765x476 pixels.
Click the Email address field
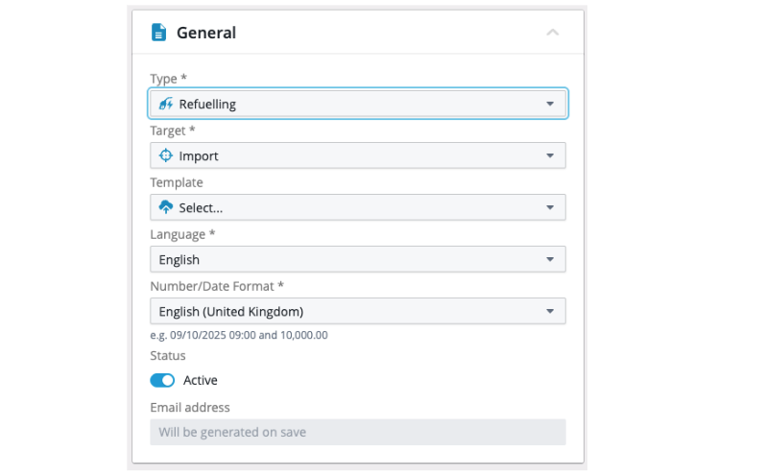(x=357, y=432)
